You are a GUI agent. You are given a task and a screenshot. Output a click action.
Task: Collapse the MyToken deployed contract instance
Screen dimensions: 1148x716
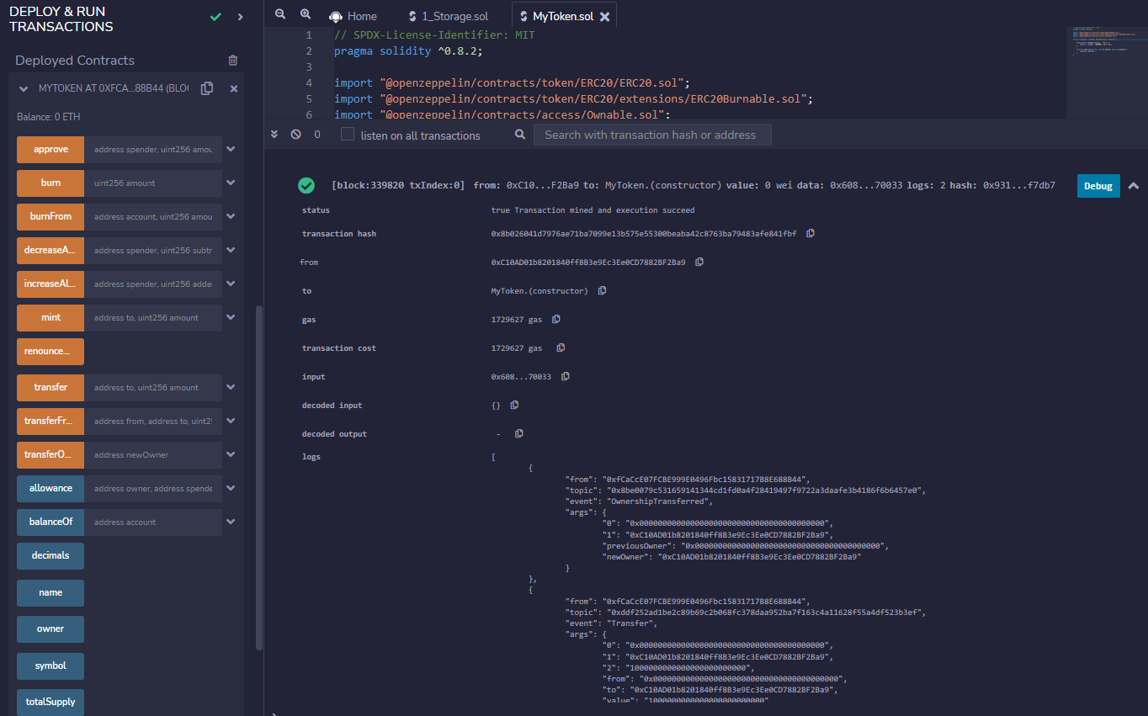point(23,88)
